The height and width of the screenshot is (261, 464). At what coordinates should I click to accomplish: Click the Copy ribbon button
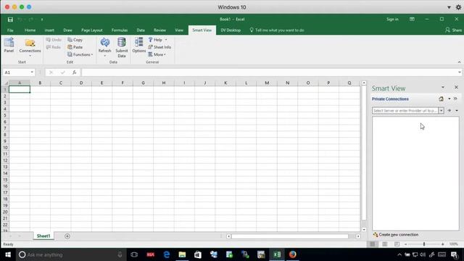tap(75, 40)
